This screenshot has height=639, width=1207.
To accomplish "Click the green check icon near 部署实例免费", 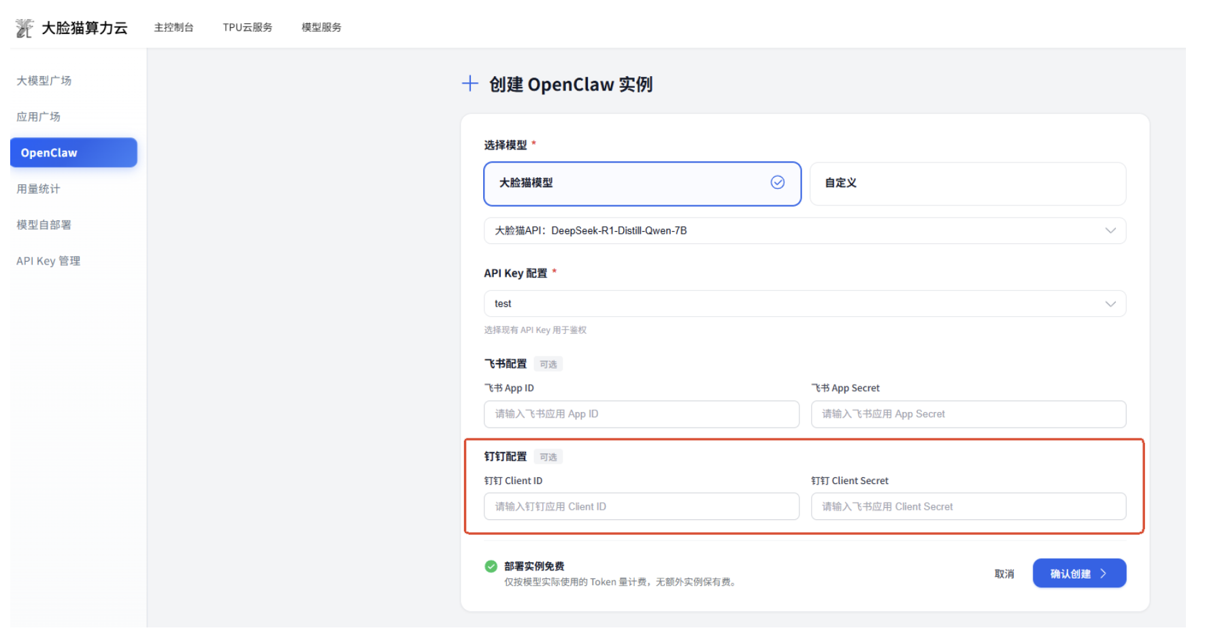I will point(491,566).
